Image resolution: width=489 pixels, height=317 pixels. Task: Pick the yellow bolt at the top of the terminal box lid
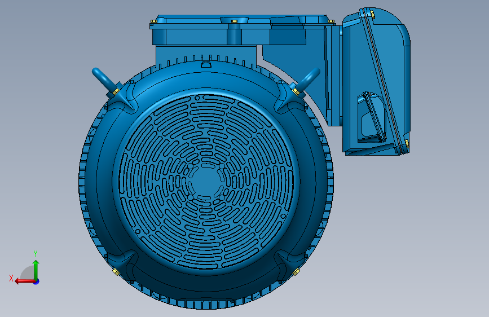(x=372, y=14)
